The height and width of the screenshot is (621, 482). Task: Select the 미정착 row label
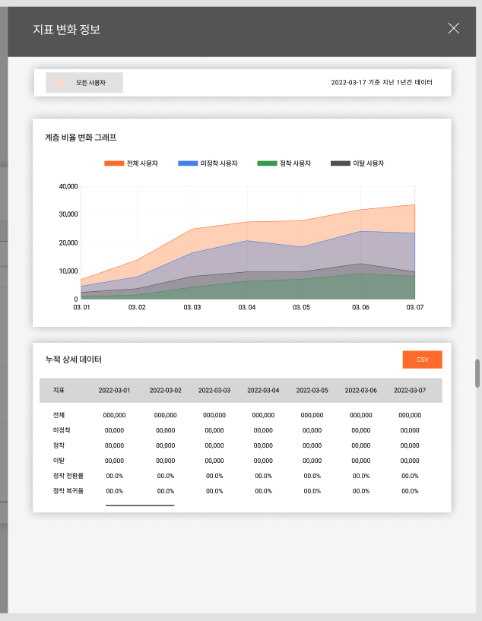tap(62, 430)
